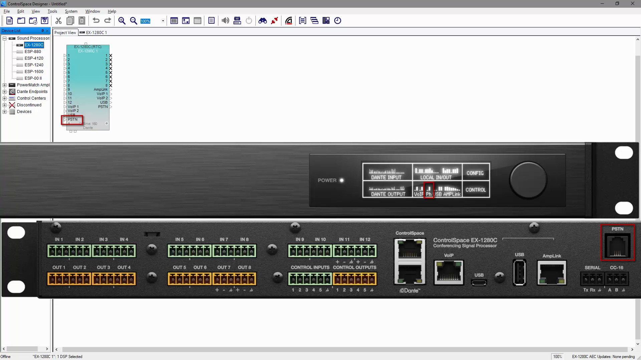641x360 pixels.
Task: Click the CONTROL display tile
Action: (x=476, y=189)
